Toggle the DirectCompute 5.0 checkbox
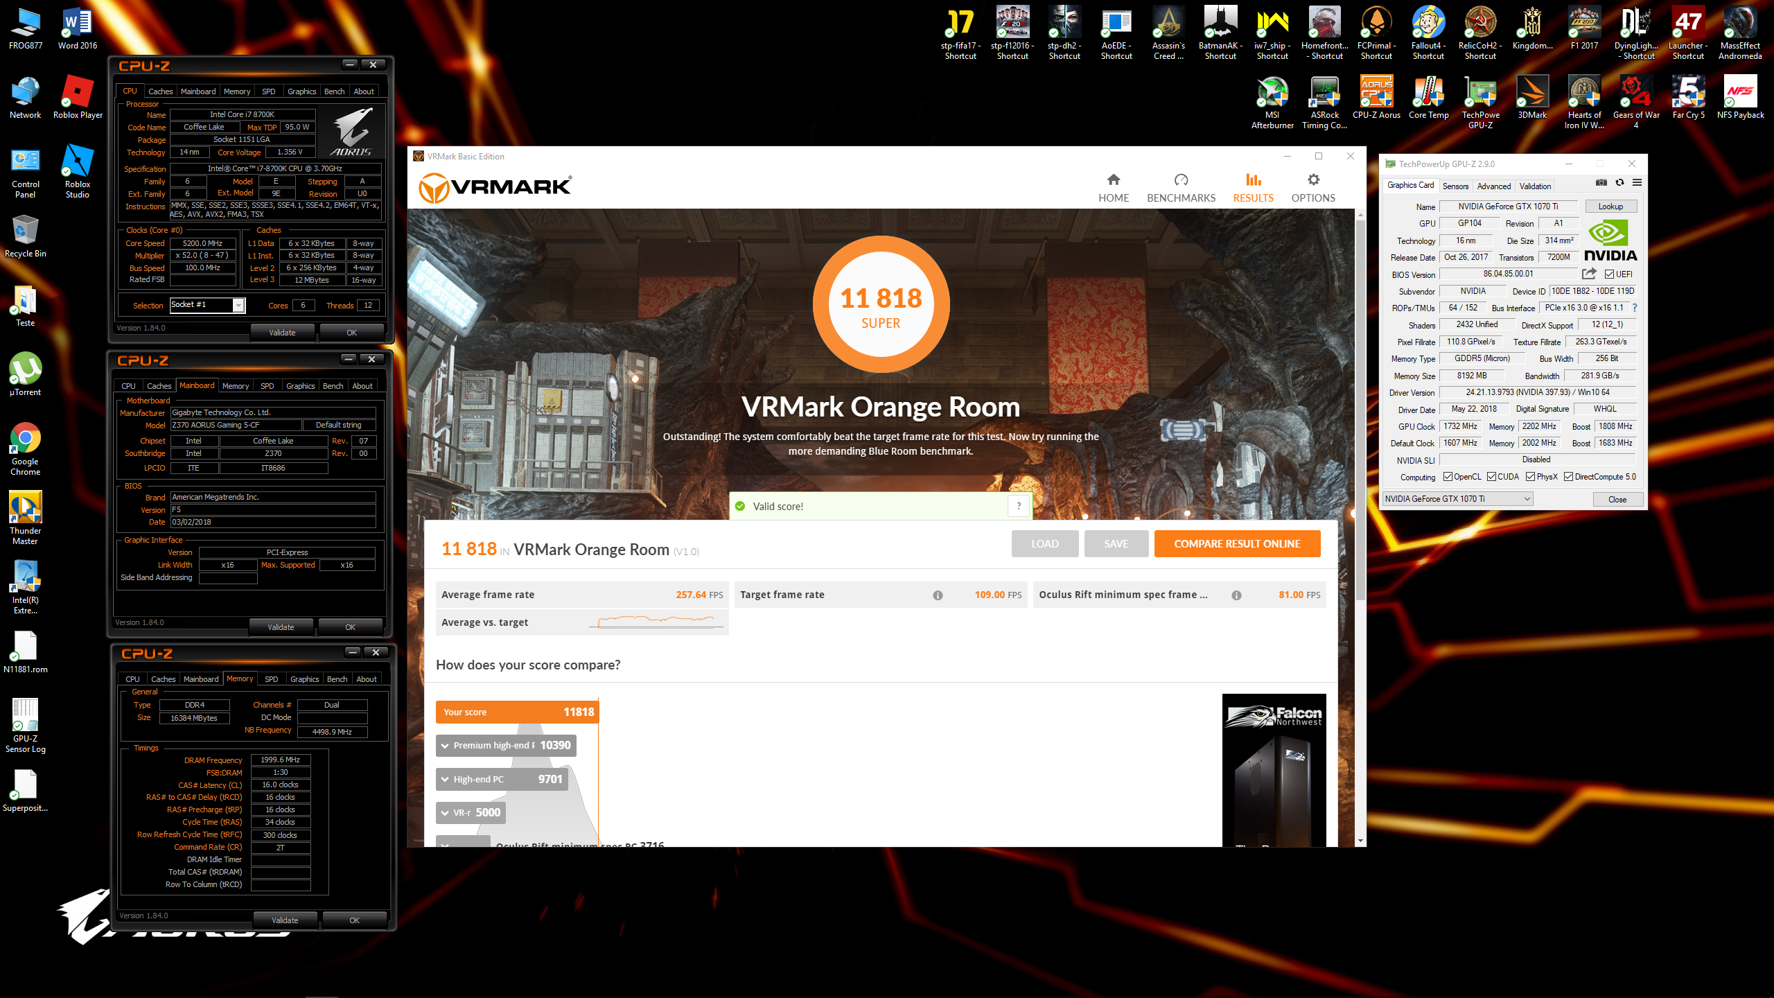 pos(1568,477)
